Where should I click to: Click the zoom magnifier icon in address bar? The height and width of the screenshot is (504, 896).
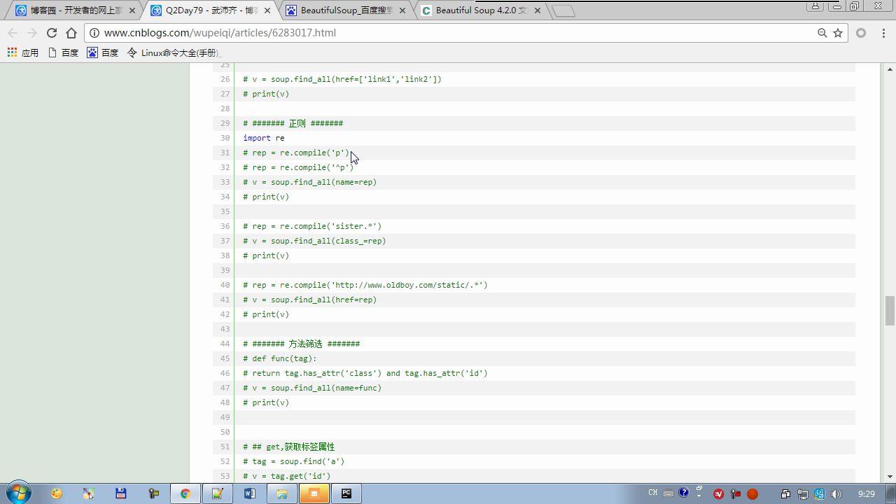pos(822,33)
